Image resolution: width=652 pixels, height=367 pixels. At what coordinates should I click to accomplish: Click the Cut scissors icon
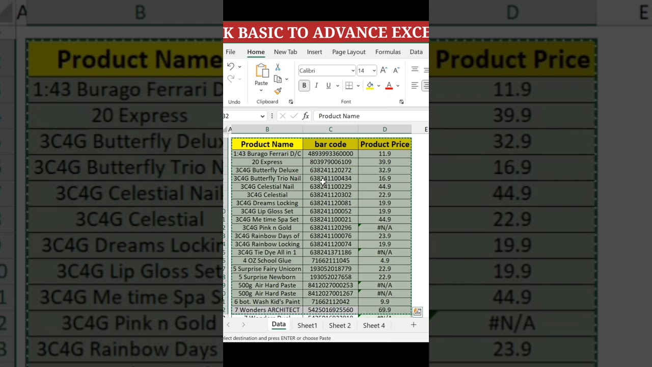[278, 67]
